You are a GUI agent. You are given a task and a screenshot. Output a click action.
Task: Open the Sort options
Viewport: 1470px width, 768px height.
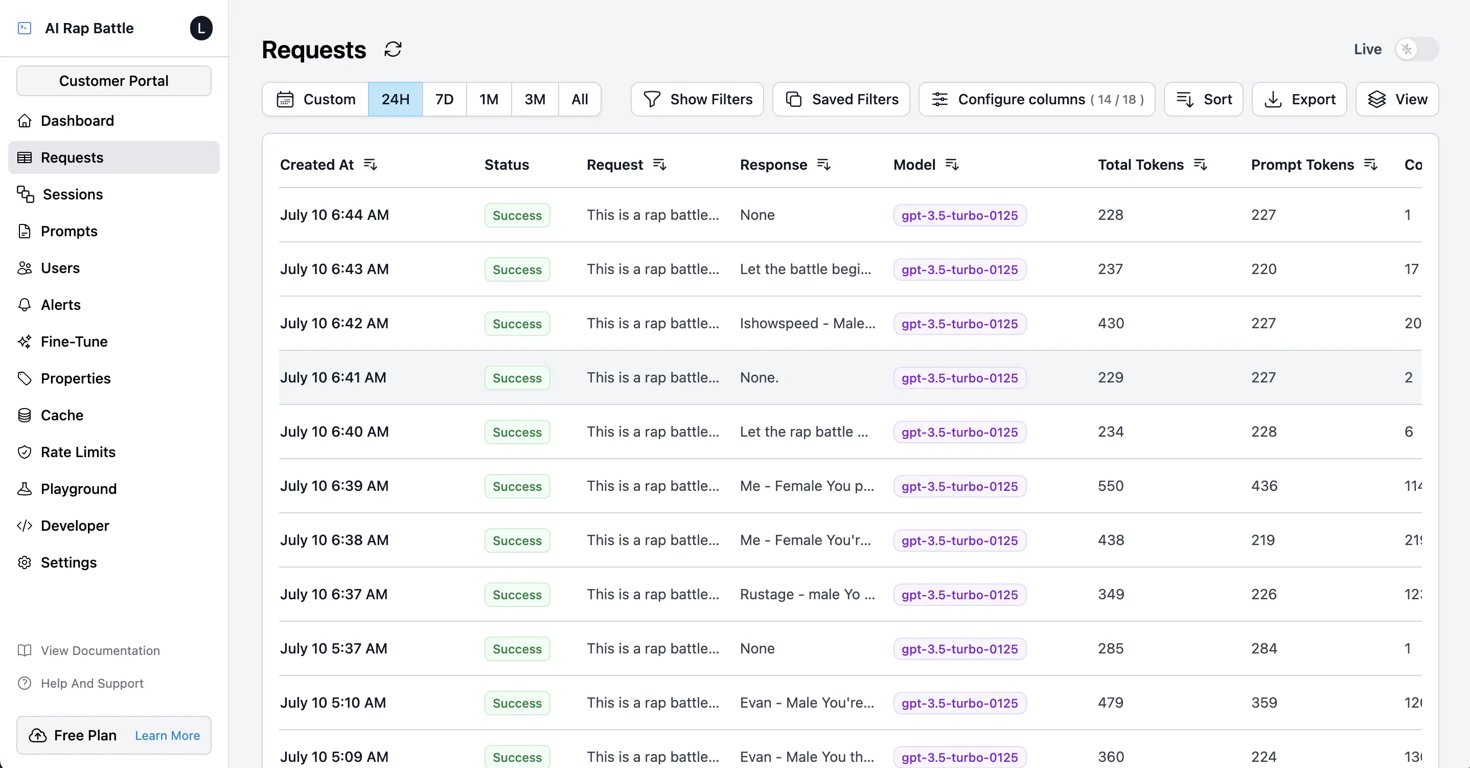[x=1204, y=99]
